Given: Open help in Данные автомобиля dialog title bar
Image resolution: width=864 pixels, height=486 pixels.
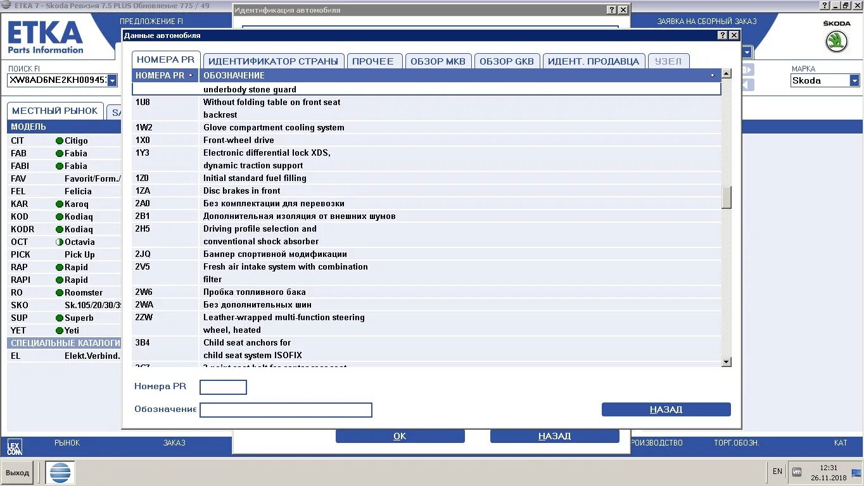Looking at the screenshot, I should (723, 35).
